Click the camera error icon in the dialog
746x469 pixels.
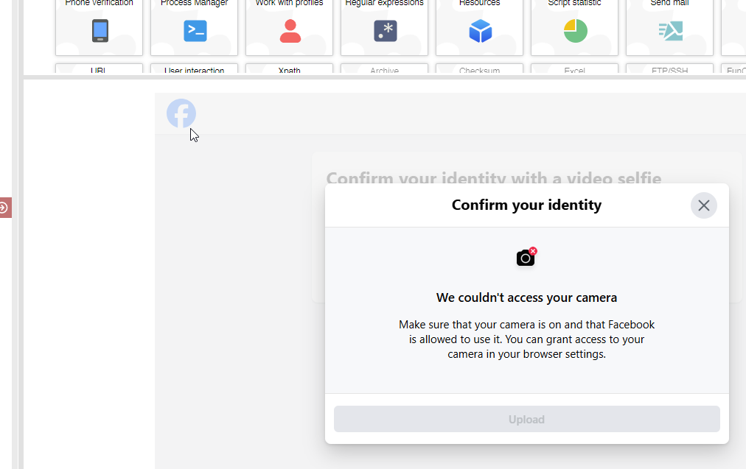pos(526,257)
